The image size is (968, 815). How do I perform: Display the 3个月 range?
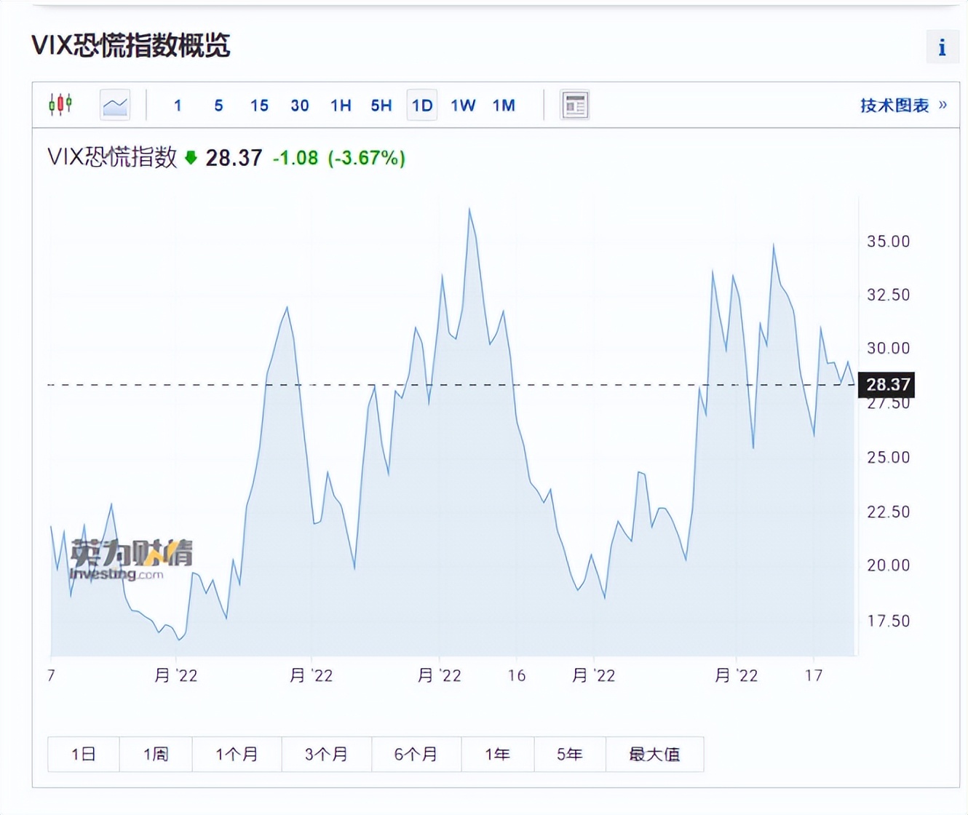pyautogui.click(x=326, y=754)
